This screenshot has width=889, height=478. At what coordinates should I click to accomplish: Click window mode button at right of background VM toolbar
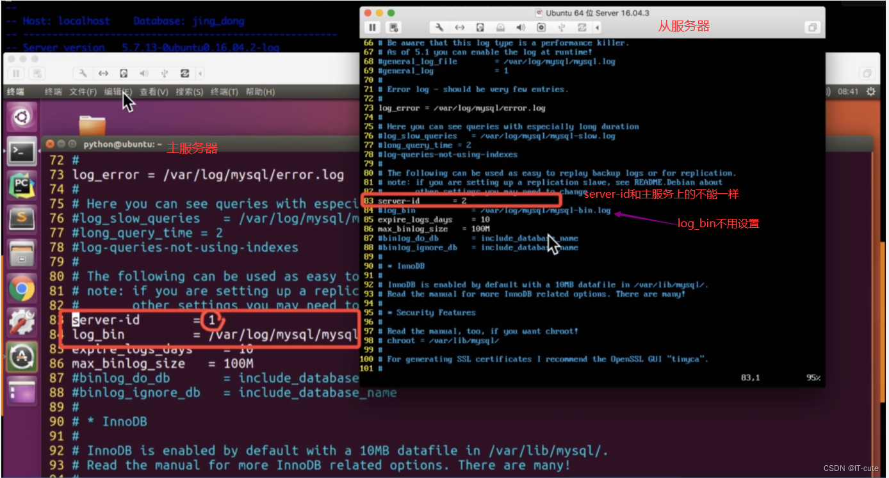pos(868,73)
